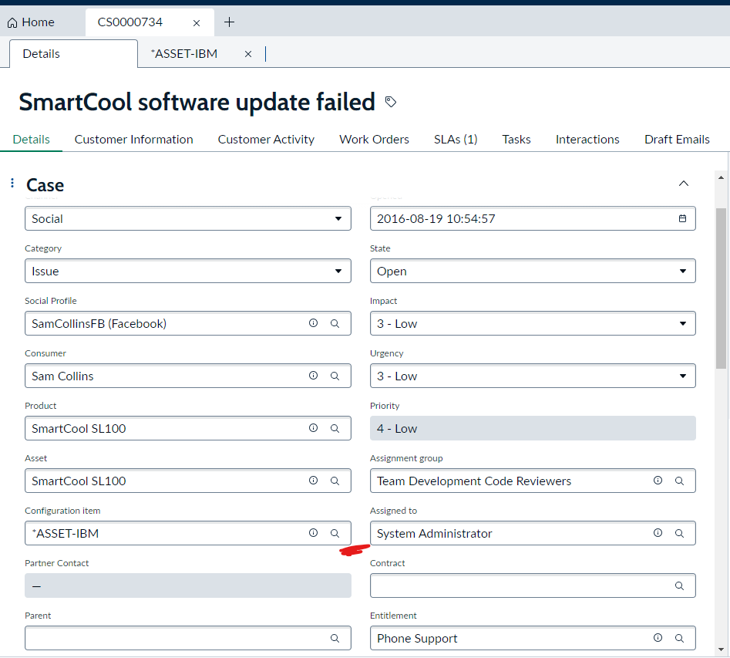Screen dimensions: 730x658
Task: Show info for Social Profile SamCollinsFB
Action: pyautogui.click(x=313, y=323)
